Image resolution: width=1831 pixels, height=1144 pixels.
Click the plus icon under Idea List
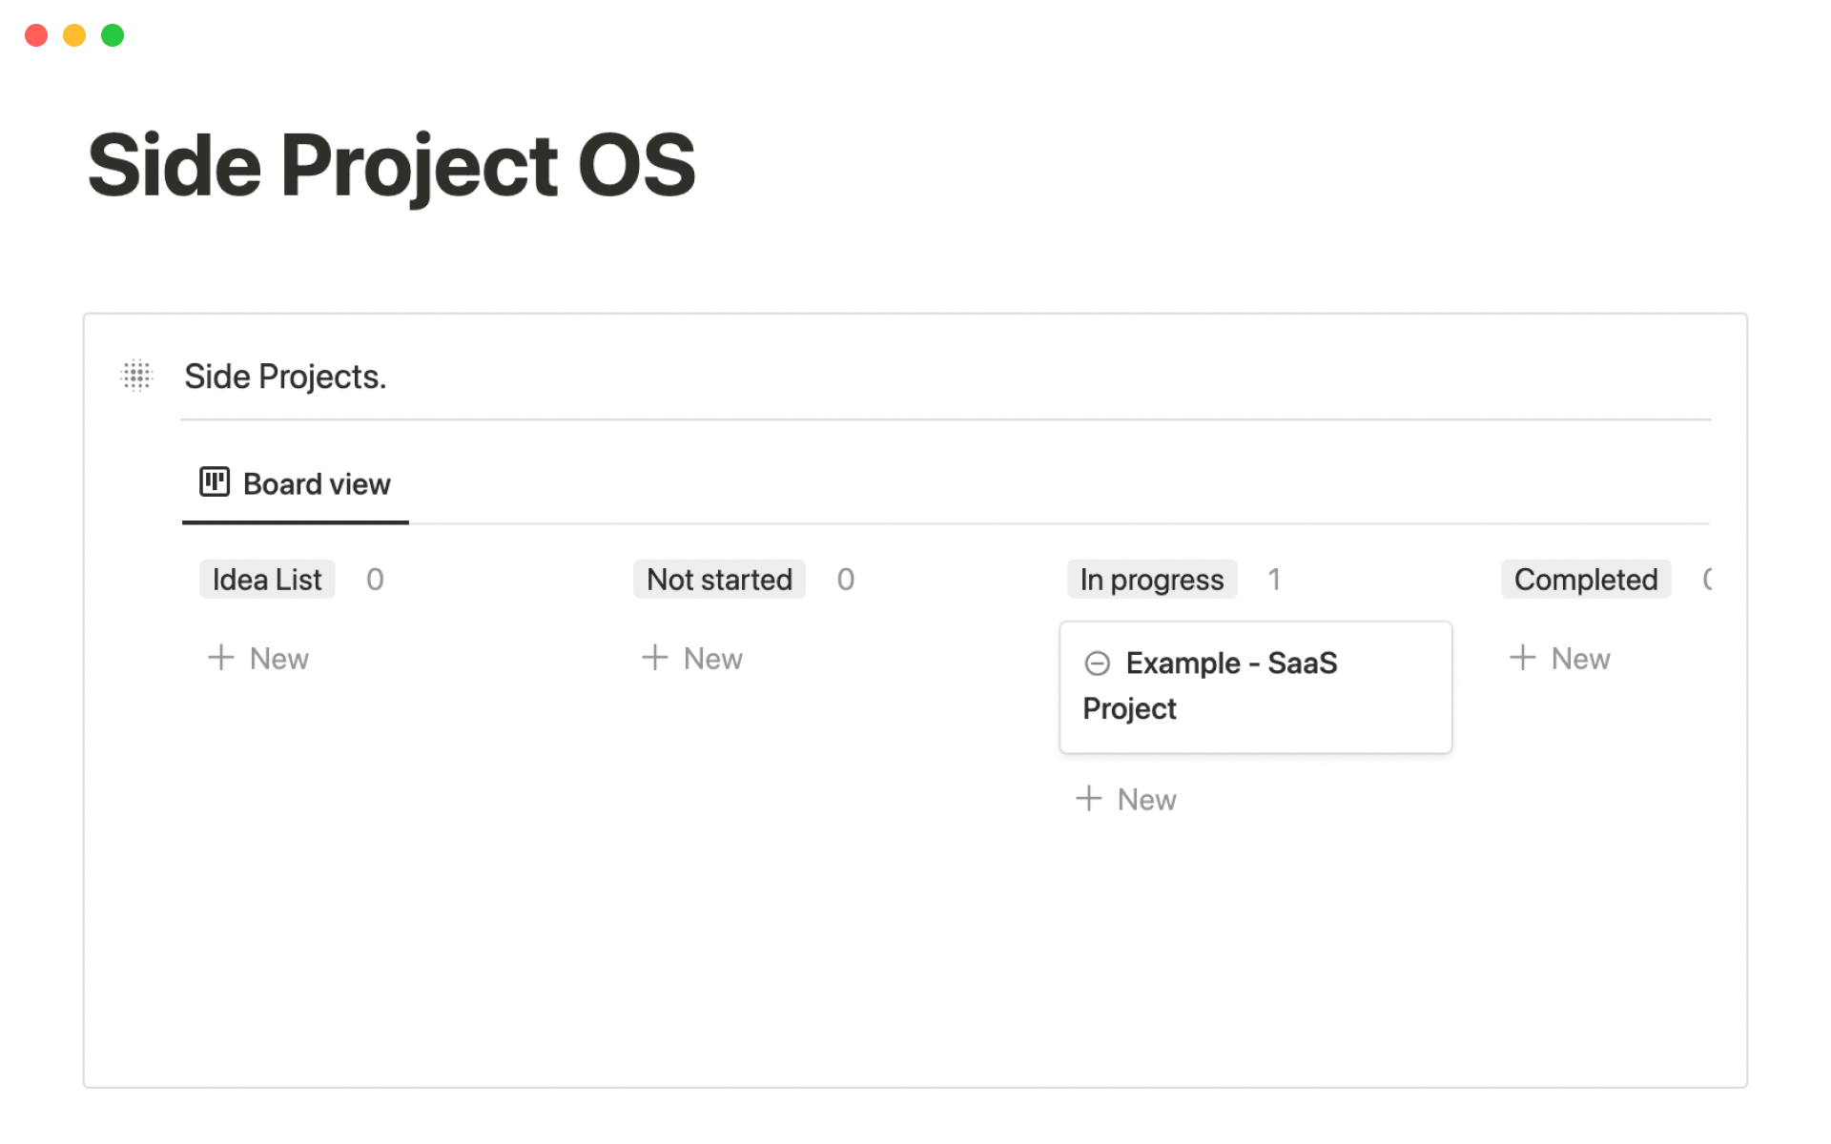tap(221, 658)
